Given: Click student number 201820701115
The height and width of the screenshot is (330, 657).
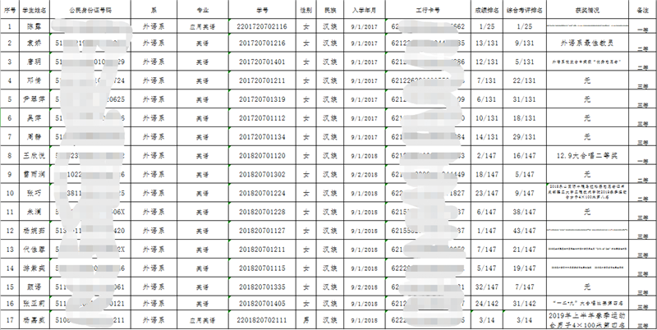Looking at the screenshot, I should coord(262,268).
